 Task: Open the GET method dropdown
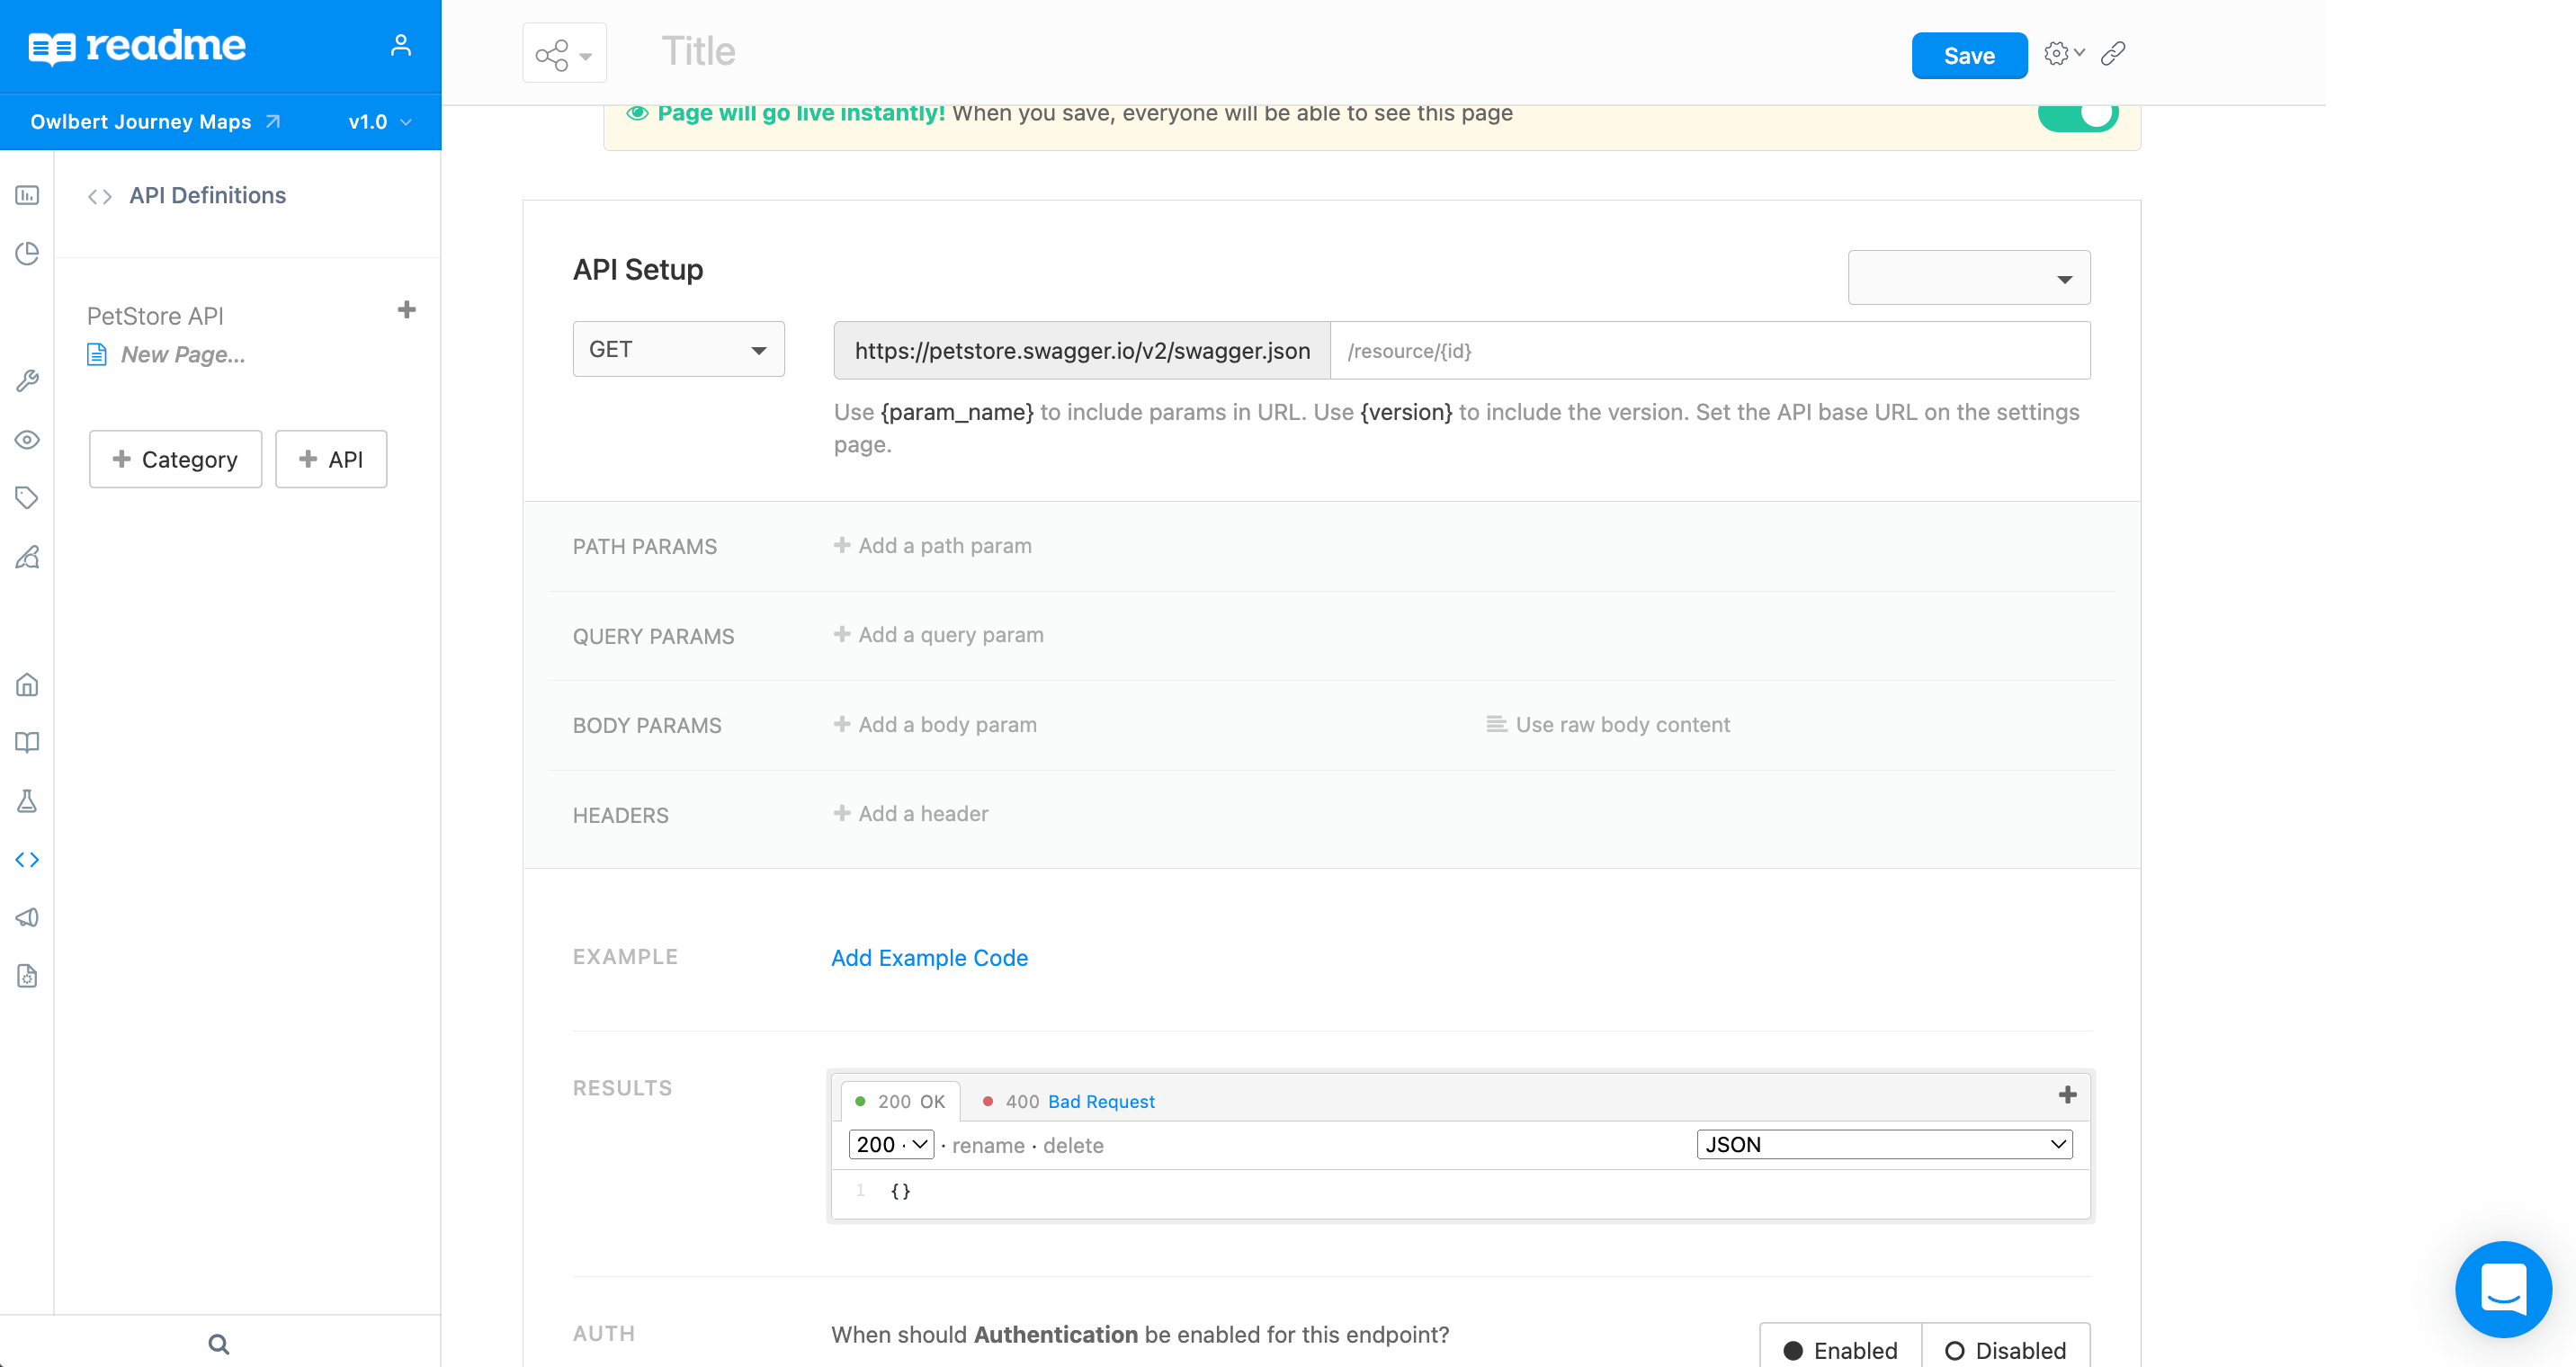click(x=678, y=349)
